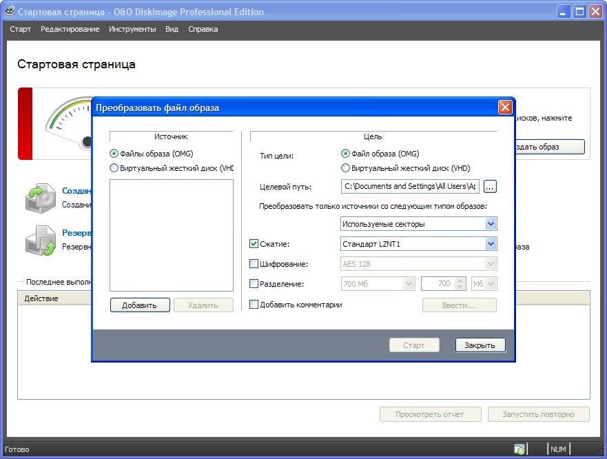The image size is (607, 459).
Task: Choose target type Виртуальный жесткий диск (VHD)
Action: pos(345,168)
